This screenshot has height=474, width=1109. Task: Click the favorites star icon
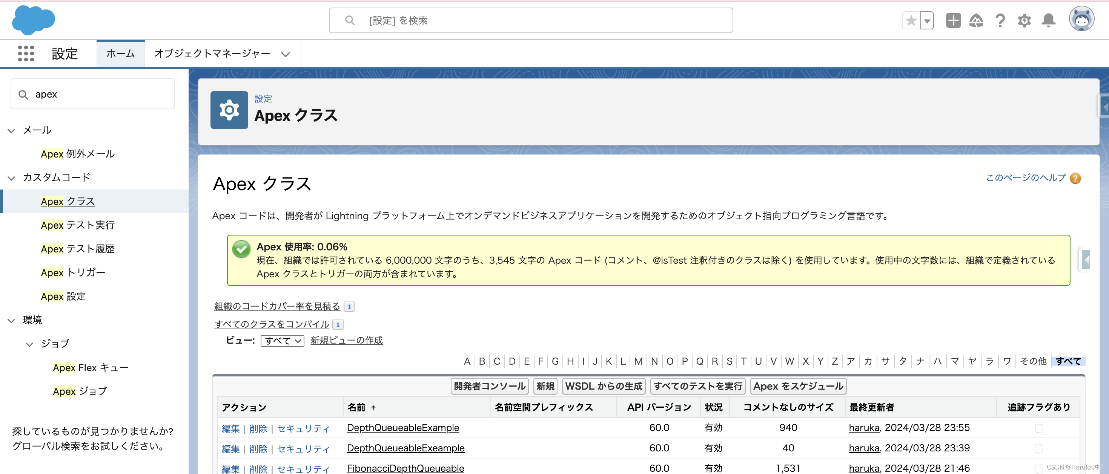[x=911, y=21]
